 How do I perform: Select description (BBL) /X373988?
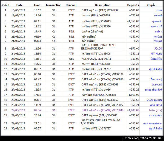[x=96, y=64]
